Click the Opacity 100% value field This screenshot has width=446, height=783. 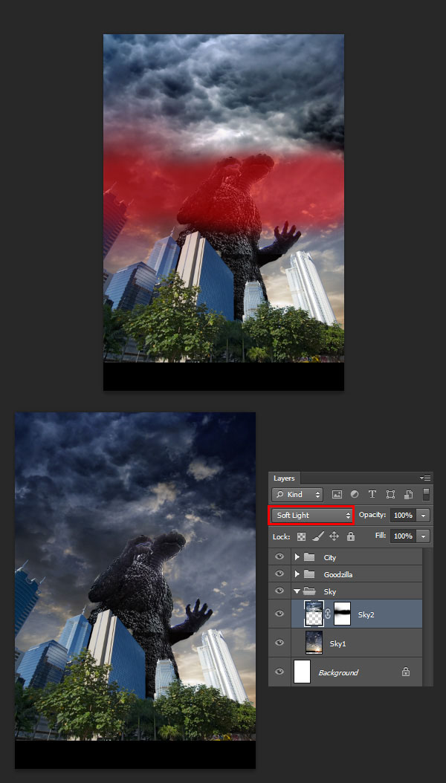[x=404, y=515]
